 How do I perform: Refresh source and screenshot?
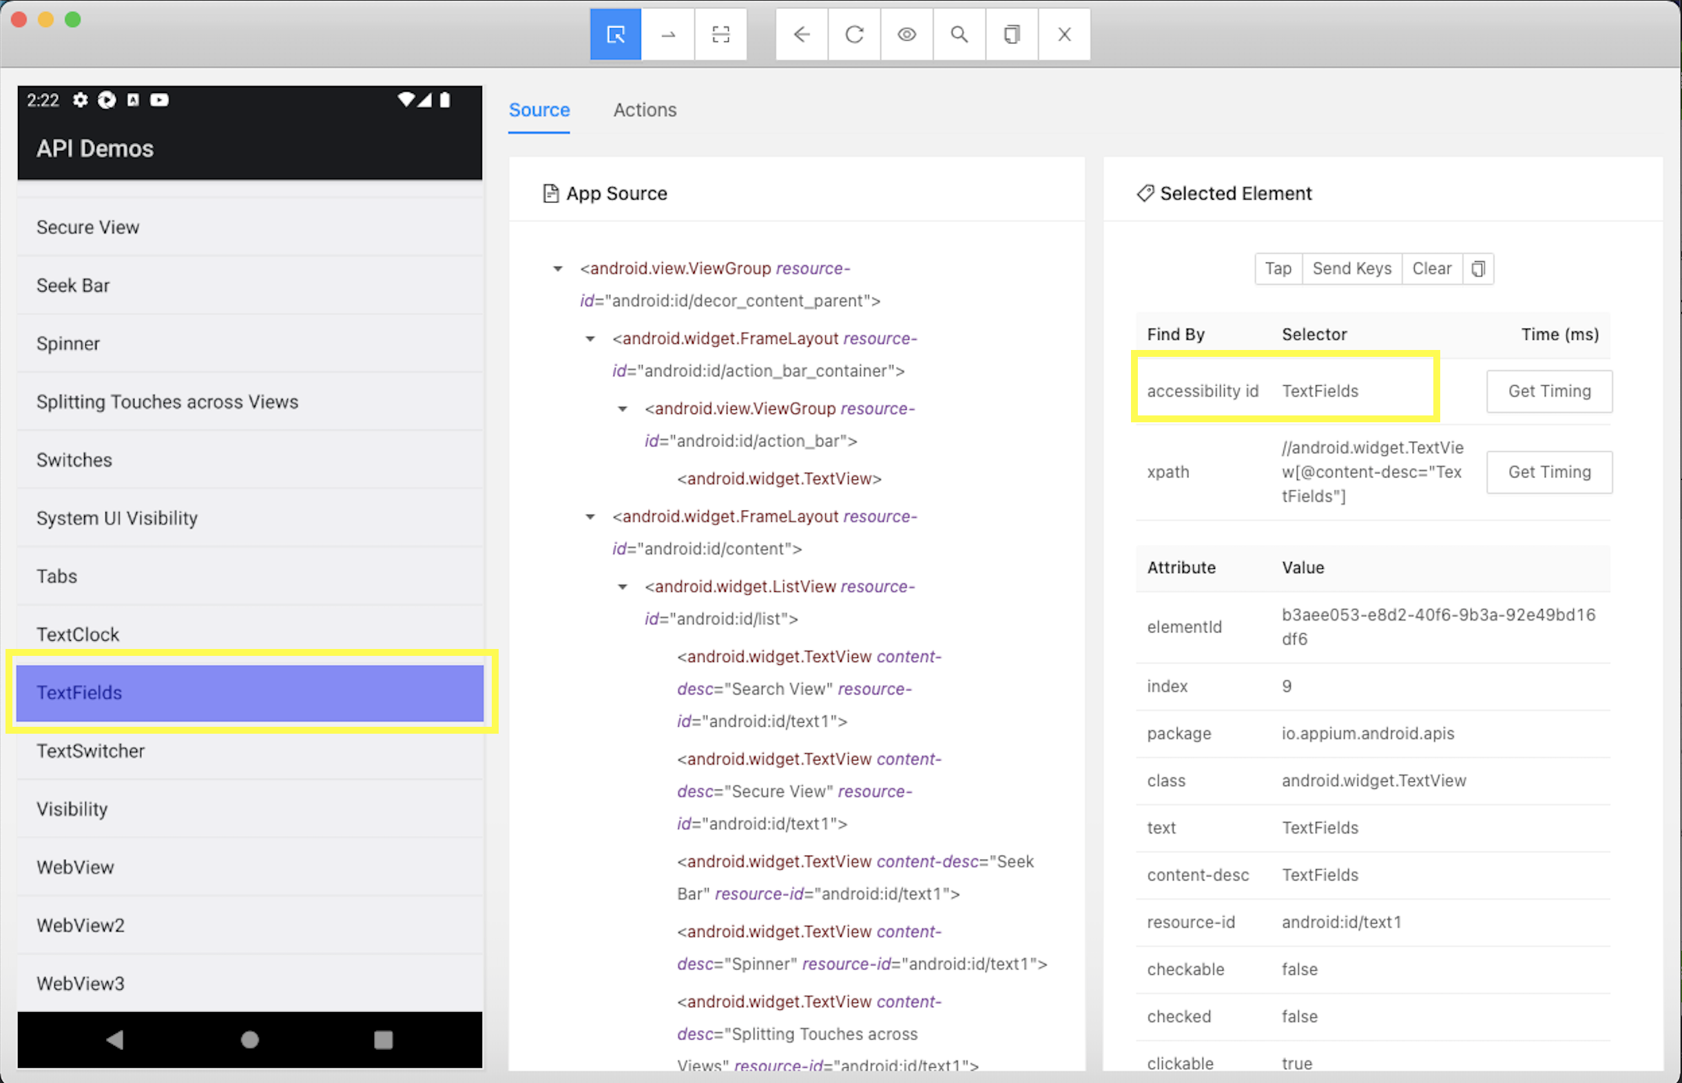[x=854, y=34]
